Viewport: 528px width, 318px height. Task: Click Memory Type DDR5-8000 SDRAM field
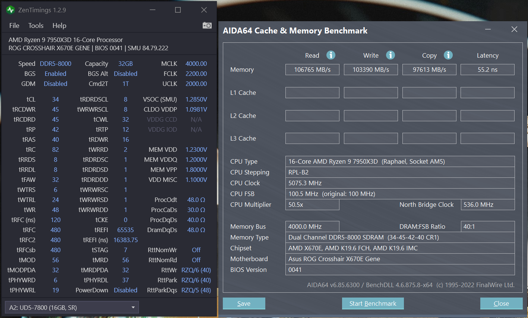point(400,237)
